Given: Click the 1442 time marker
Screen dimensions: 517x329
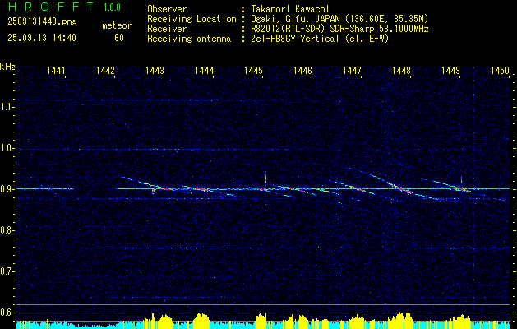Looking at the screenshot, I should click(105, 70).
